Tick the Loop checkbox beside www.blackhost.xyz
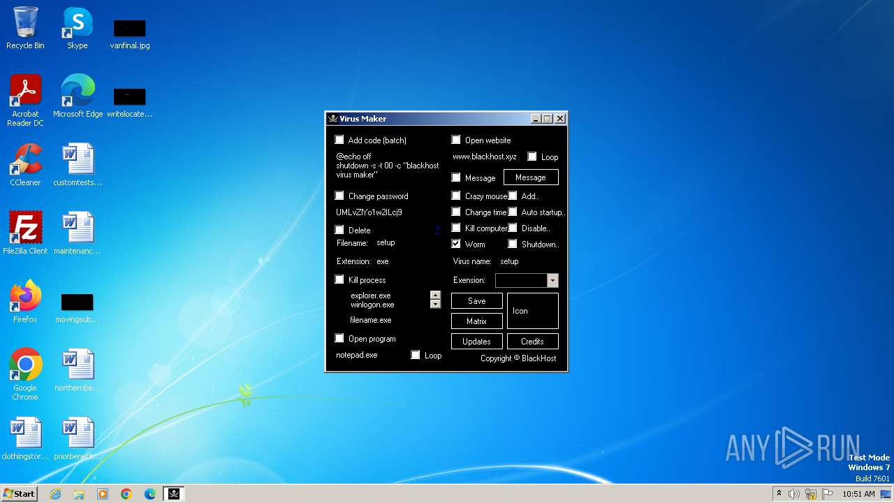Screen dimensions: 894x503 (532, 156)
